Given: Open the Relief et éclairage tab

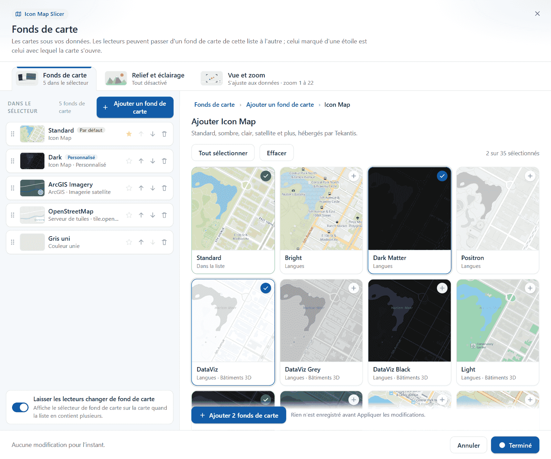Looking at the screenshot, I should [145, 79].
